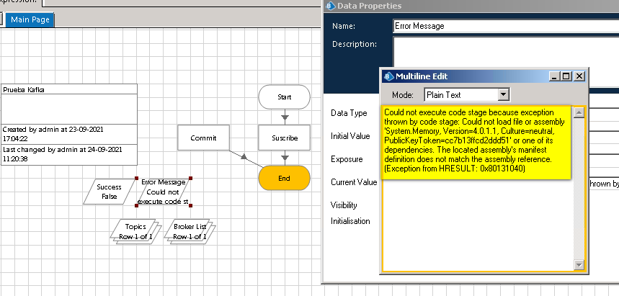
Task: Click the Error Message data item
Action: click(x=163, y=192)
